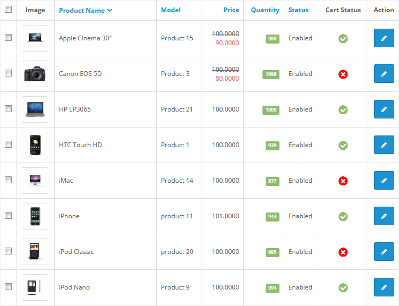
Task: Click the HTC Touch HD phone thumbnail
Action: click(x=35, y=145)
